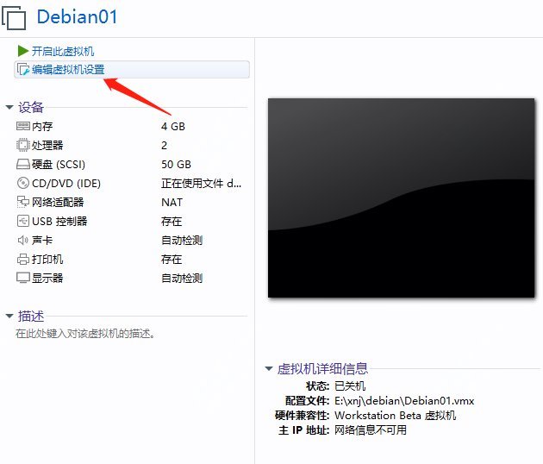This screenshot has width=543, height=464.
Task: Select the display (显示器) monitor icon
Action: [x=23, y=278]
